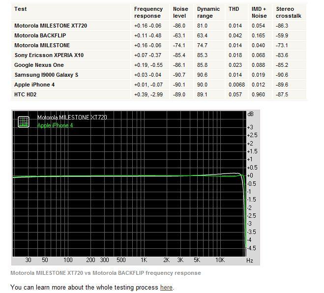The height and width of the screenshot is (293, 324).
Task: Click the chart caption text below graph
Action: [x=106, y=273]
